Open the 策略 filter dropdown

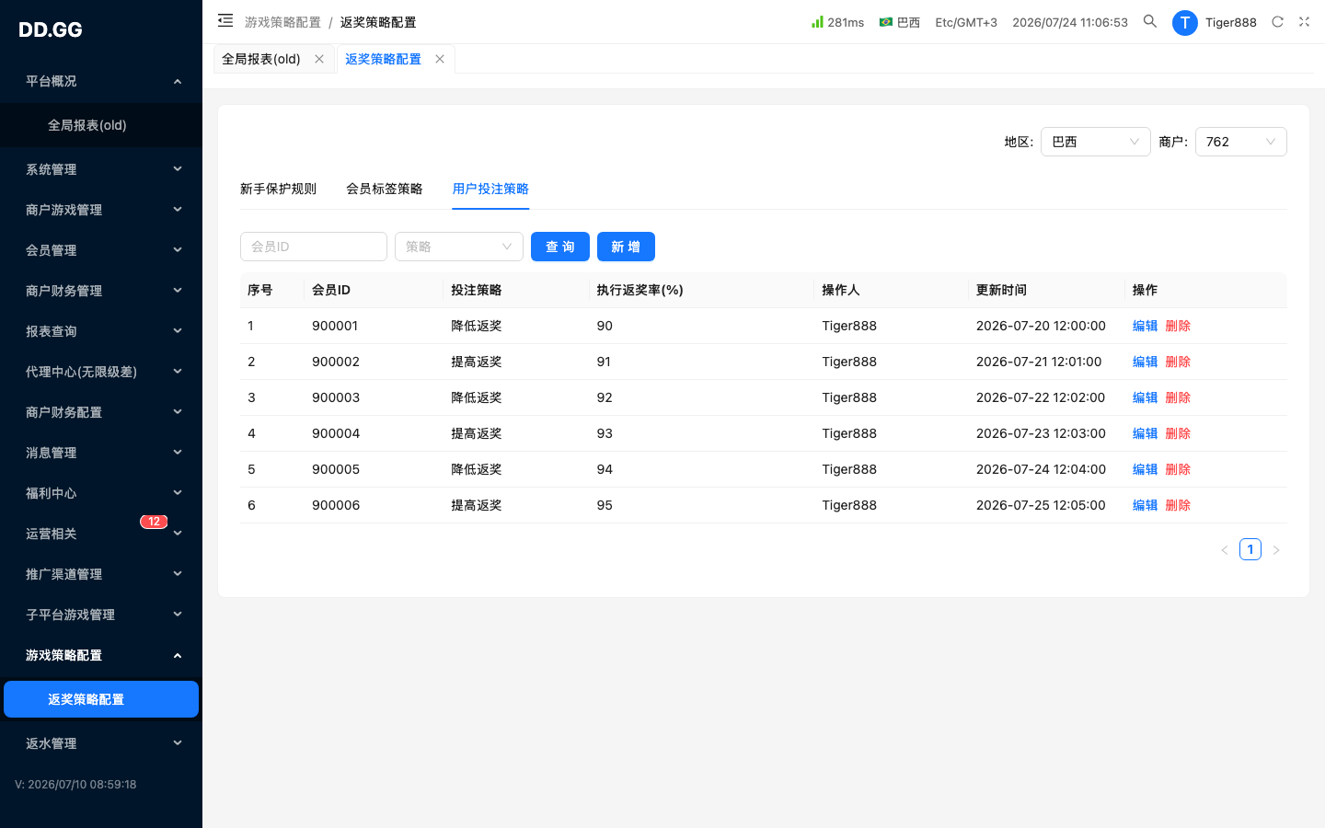459,247
